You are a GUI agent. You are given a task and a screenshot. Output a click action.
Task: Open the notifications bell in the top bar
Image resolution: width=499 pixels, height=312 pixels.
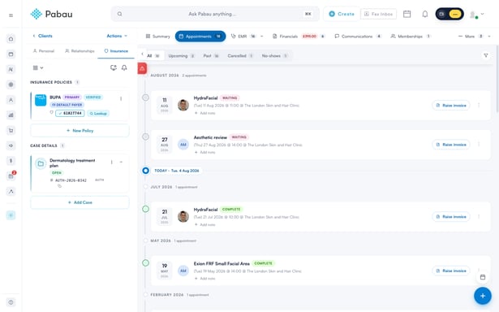[x=425, y=14]
